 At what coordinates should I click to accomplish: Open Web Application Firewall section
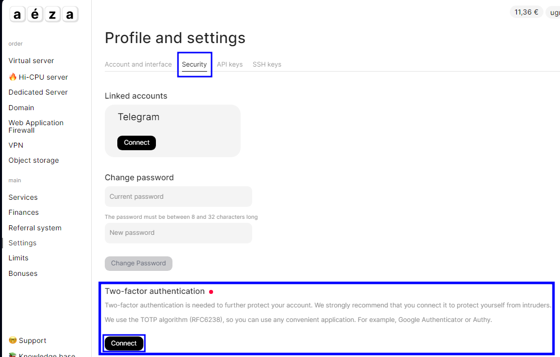pos(36,126)
